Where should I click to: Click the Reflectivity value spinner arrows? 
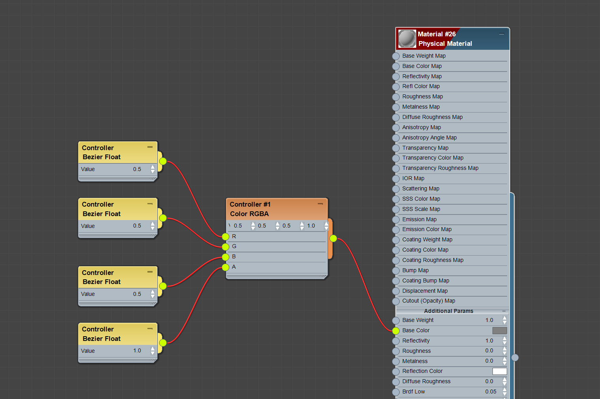[x=505, y=341]
